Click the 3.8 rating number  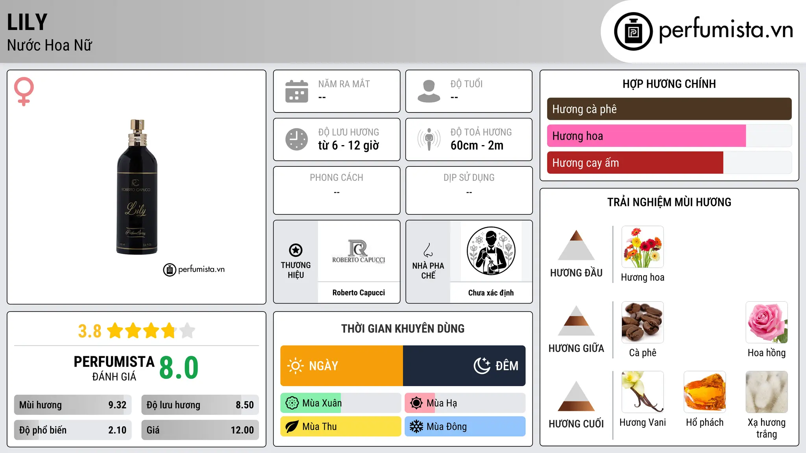(x=90, y=331)
